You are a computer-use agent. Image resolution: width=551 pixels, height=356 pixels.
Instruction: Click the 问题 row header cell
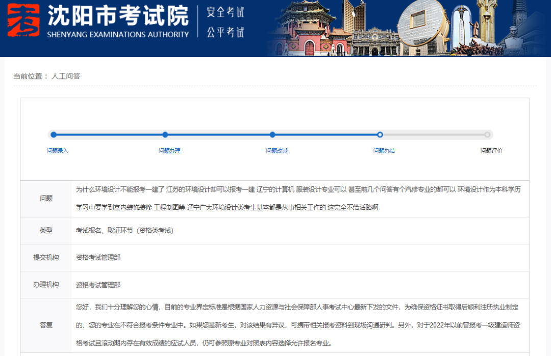(46, 199)
